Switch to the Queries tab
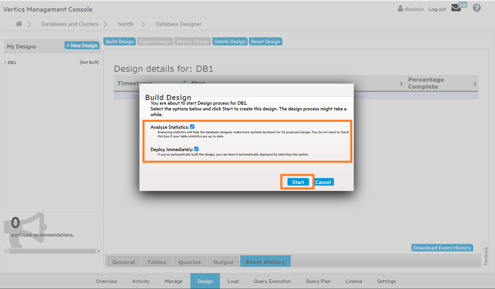495x289 pixels. [189, 262]
